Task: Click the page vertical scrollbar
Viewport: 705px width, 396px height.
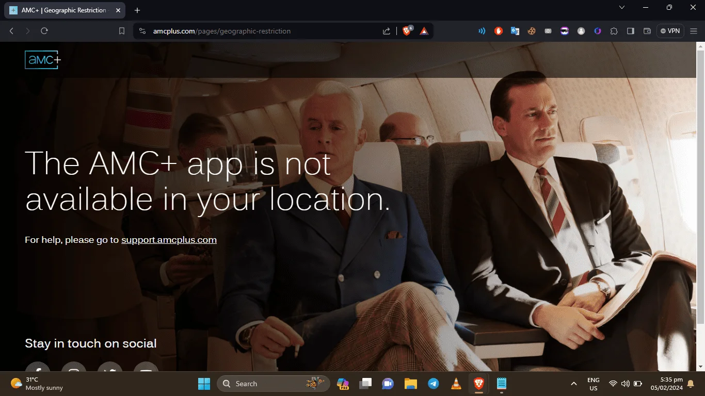Action: pyautogui.click(x=700, y=187)
